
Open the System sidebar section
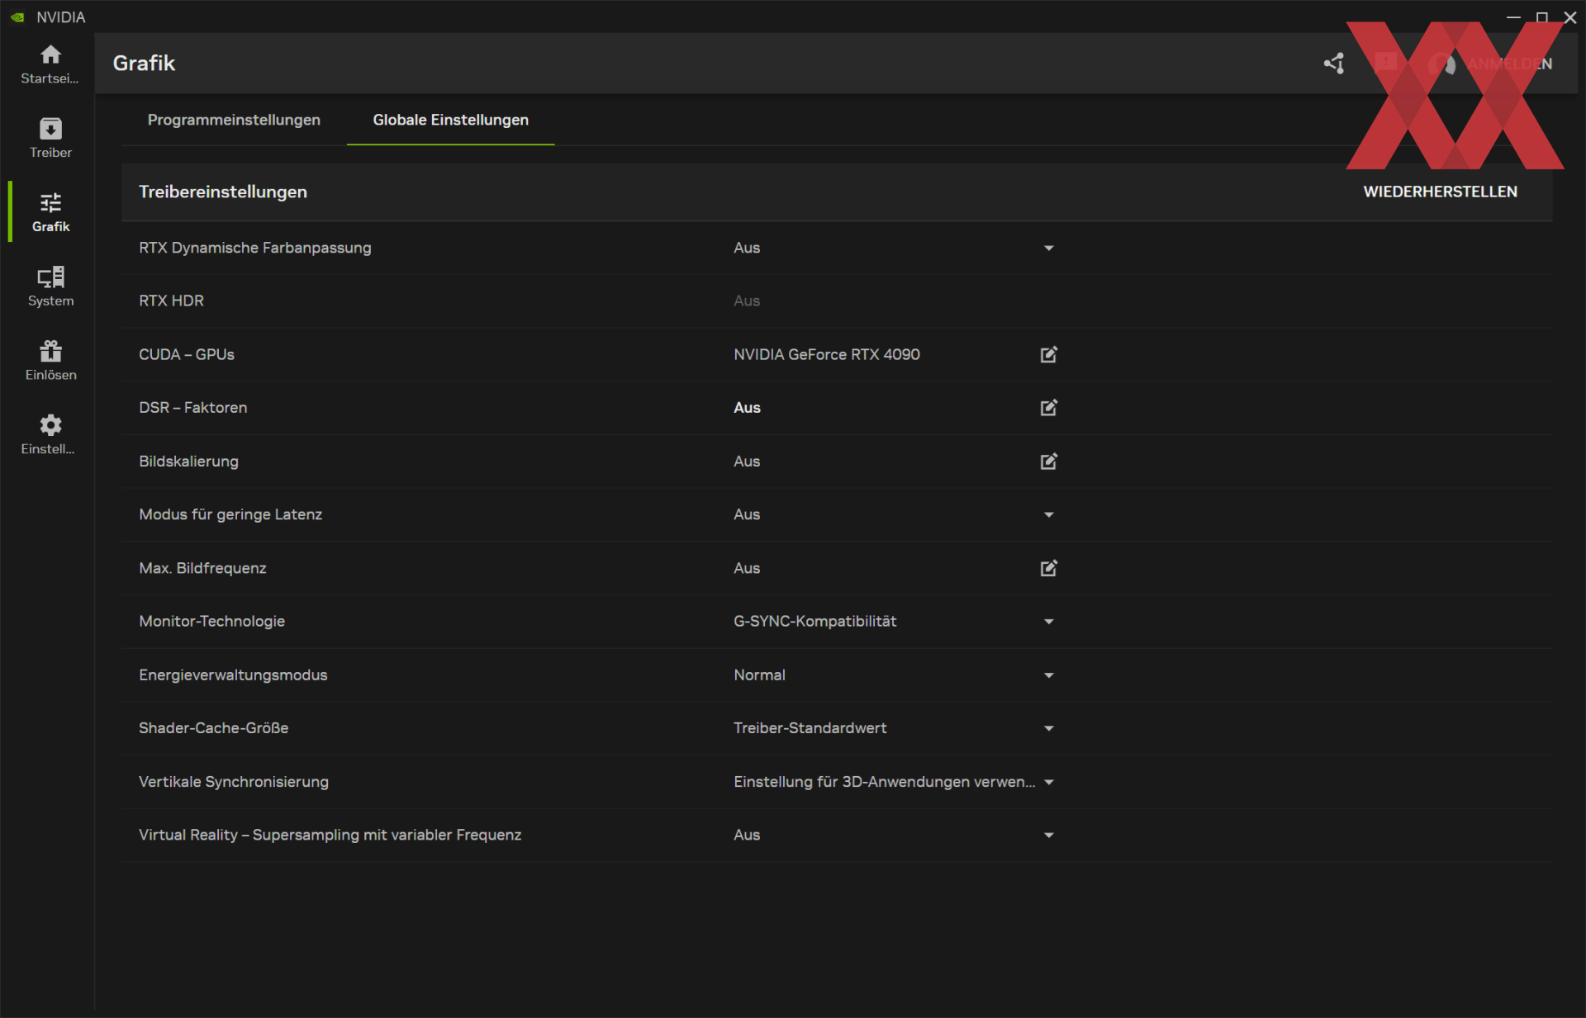click(50, 286)
